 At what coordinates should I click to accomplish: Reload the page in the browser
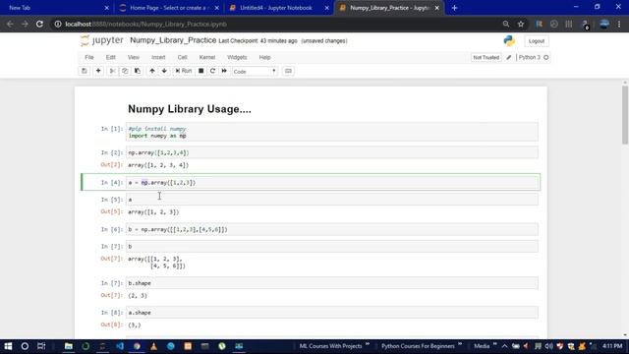(39, 24)
